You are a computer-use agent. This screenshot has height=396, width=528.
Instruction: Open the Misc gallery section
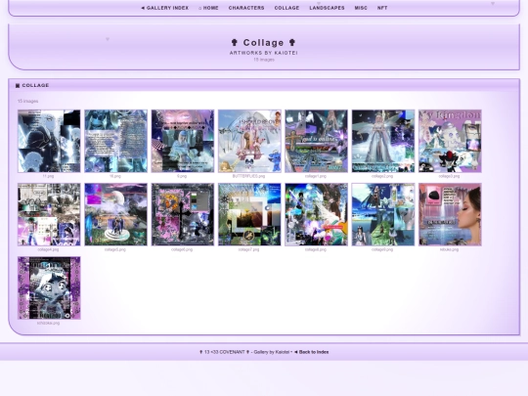tap(361, 8)
